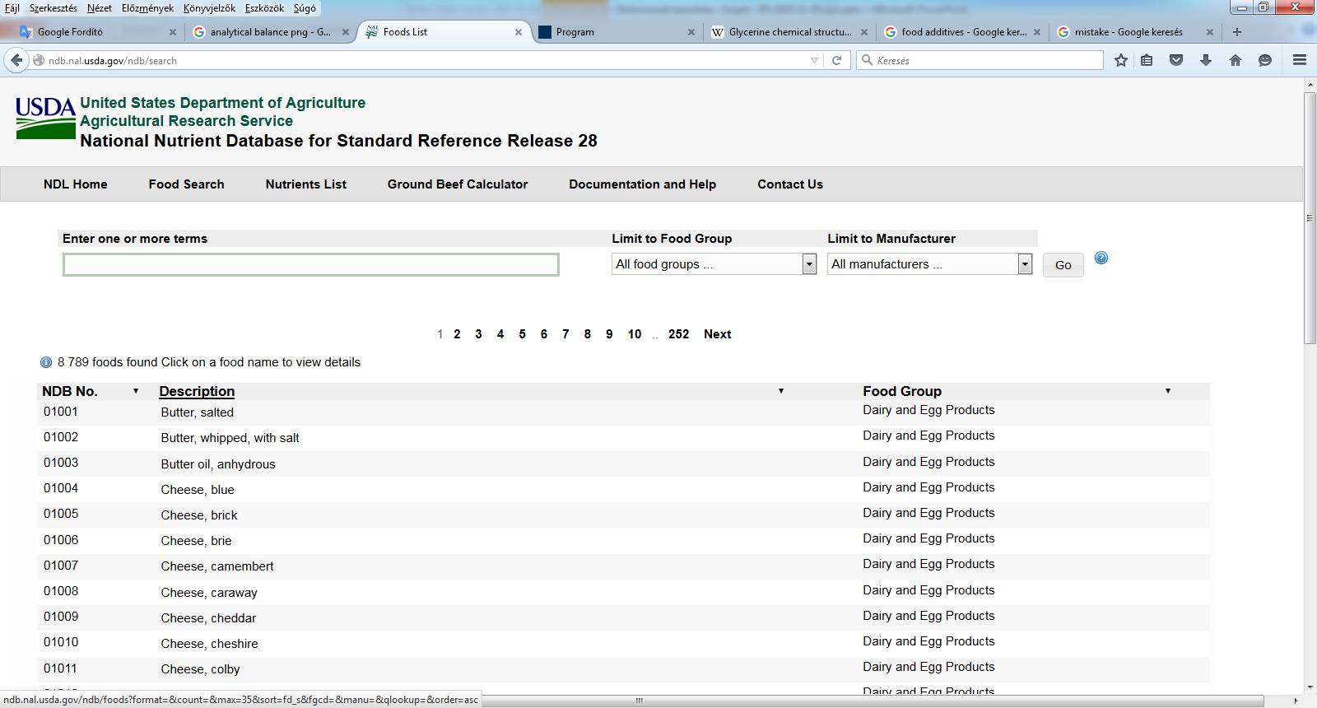Open the chat bubble toolbar icon

coord(1265,60)
